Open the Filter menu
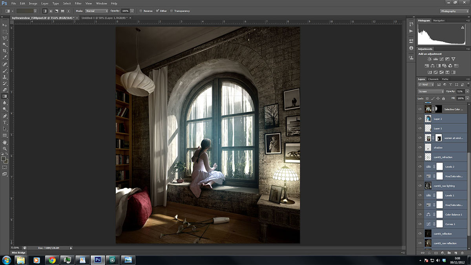471x265 pixels. pos(78,4)
